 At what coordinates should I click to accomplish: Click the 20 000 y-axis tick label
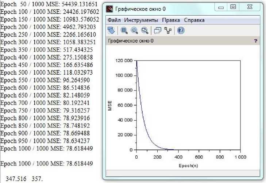(x=125, y=135)
